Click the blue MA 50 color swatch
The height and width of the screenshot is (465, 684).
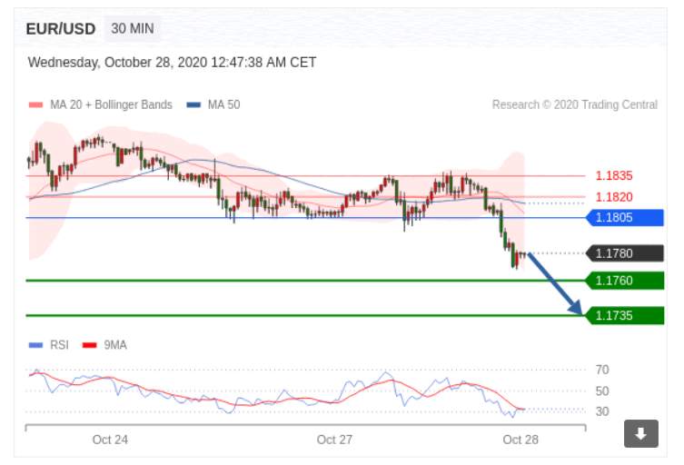[193, 104]
